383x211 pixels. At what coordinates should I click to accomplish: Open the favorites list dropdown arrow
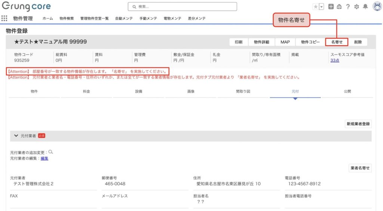coord(321,7)
